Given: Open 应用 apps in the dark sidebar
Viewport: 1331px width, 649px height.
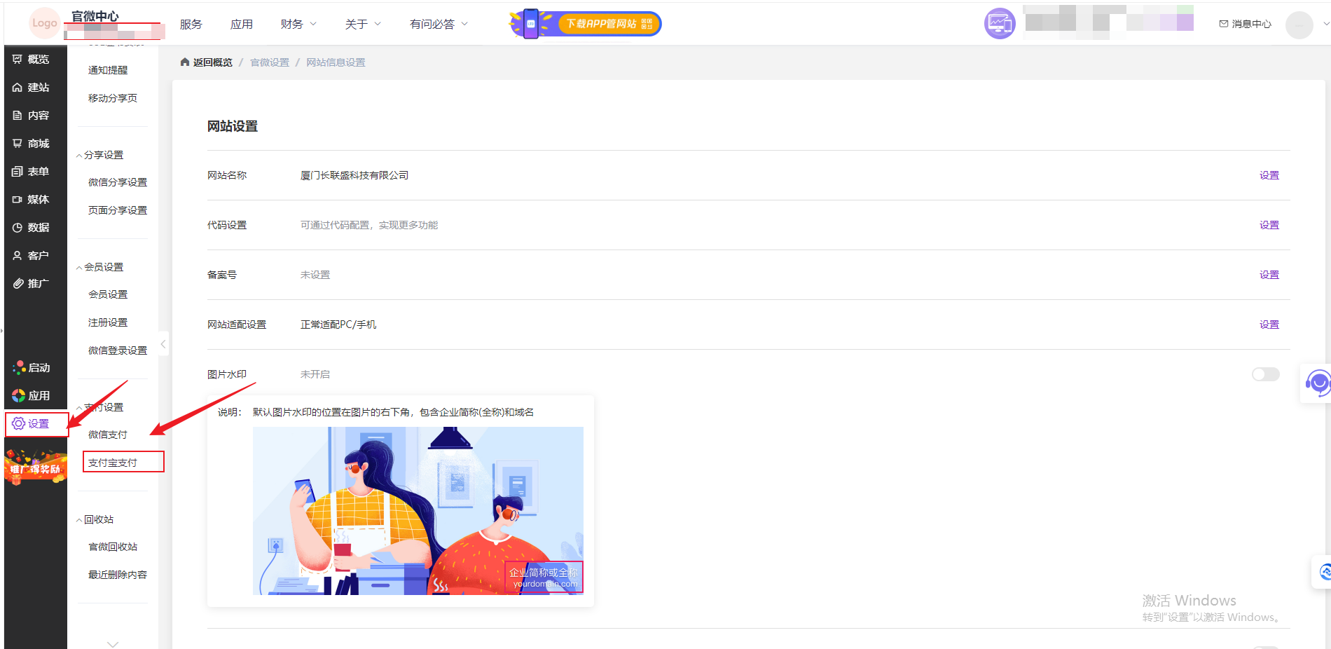Looking at the screenshot, I should coord(32,396).
